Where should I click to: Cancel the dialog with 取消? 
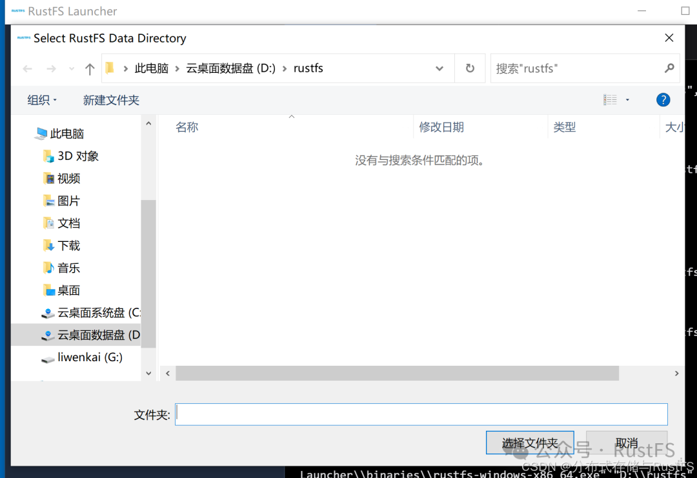(x=627, y=443)
